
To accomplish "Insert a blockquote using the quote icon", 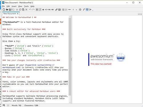I will (43, 10).
